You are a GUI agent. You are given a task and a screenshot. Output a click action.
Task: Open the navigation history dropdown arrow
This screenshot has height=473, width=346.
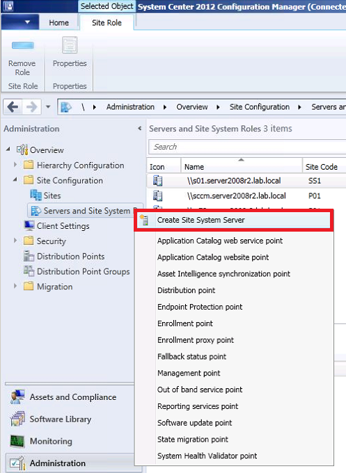[48, 107]
